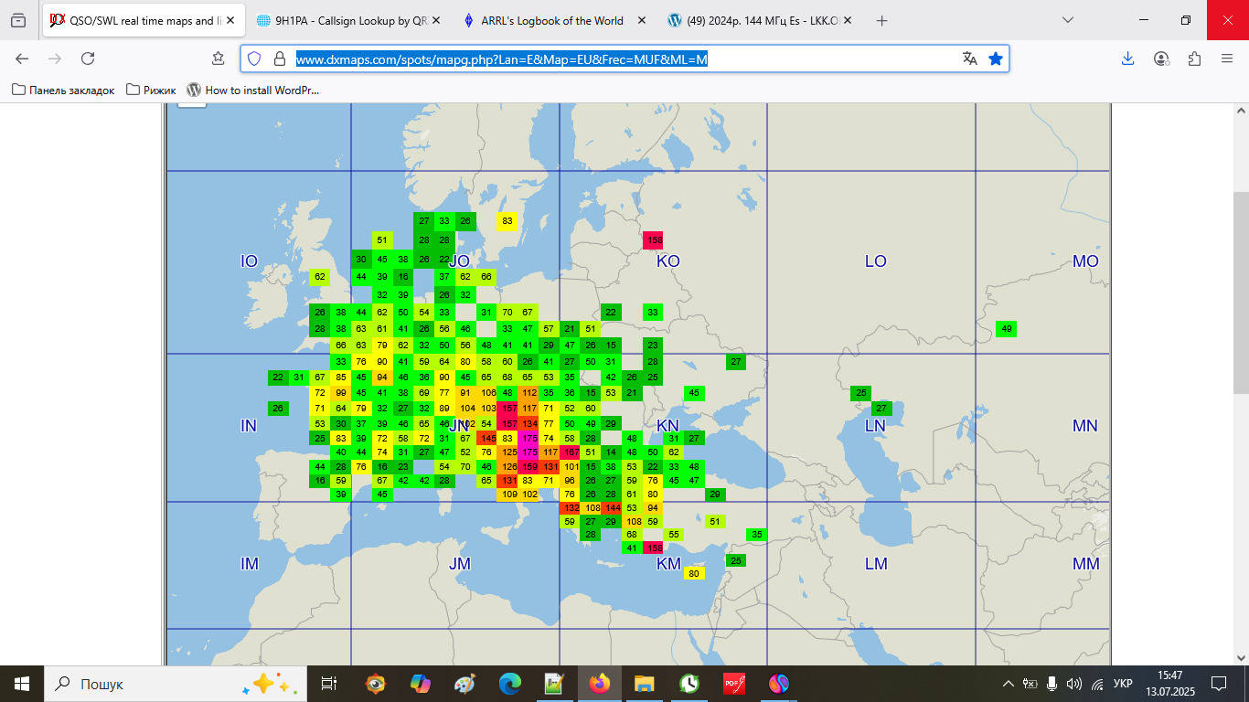This screenshot has width=1249, height=702.
Task: Open the Windows Start menu
Action: point(22,684)
